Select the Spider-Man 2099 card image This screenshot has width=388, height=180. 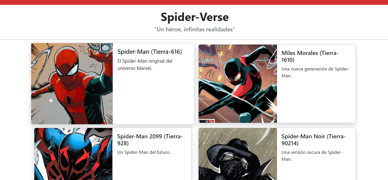click(73, 154)
